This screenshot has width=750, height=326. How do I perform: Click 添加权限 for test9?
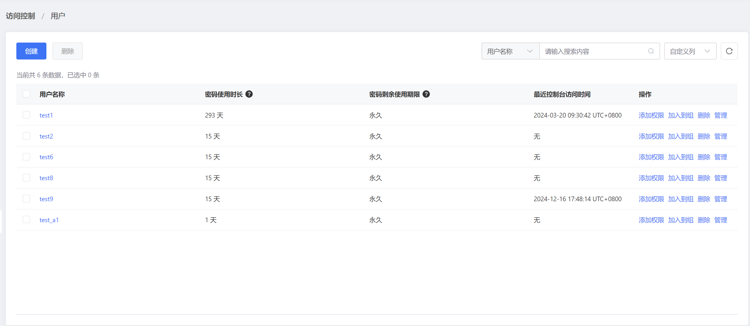(x=651, y=199)
